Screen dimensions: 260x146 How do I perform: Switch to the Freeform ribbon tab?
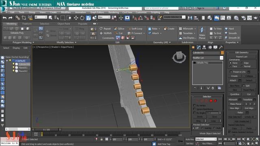tap(27, 24)
